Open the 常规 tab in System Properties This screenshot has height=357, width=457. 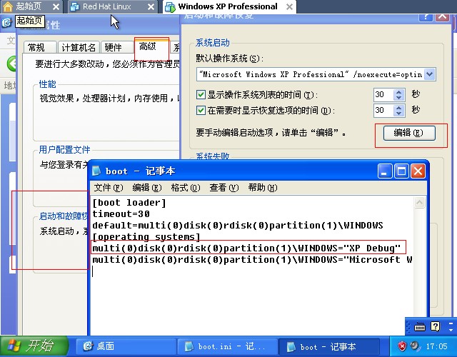point(40,47)
